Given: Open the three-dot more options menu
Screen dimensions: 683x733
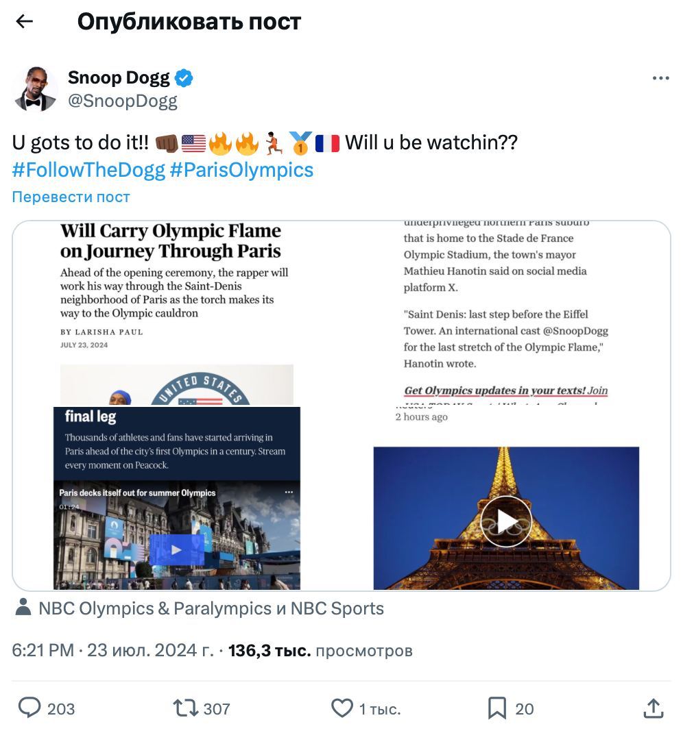Looking at the screenshot, I should coord(660,78).
